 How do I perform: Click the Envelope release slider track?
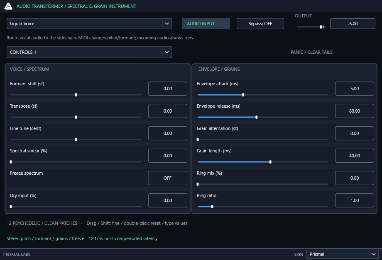click(x=263, y=117)
